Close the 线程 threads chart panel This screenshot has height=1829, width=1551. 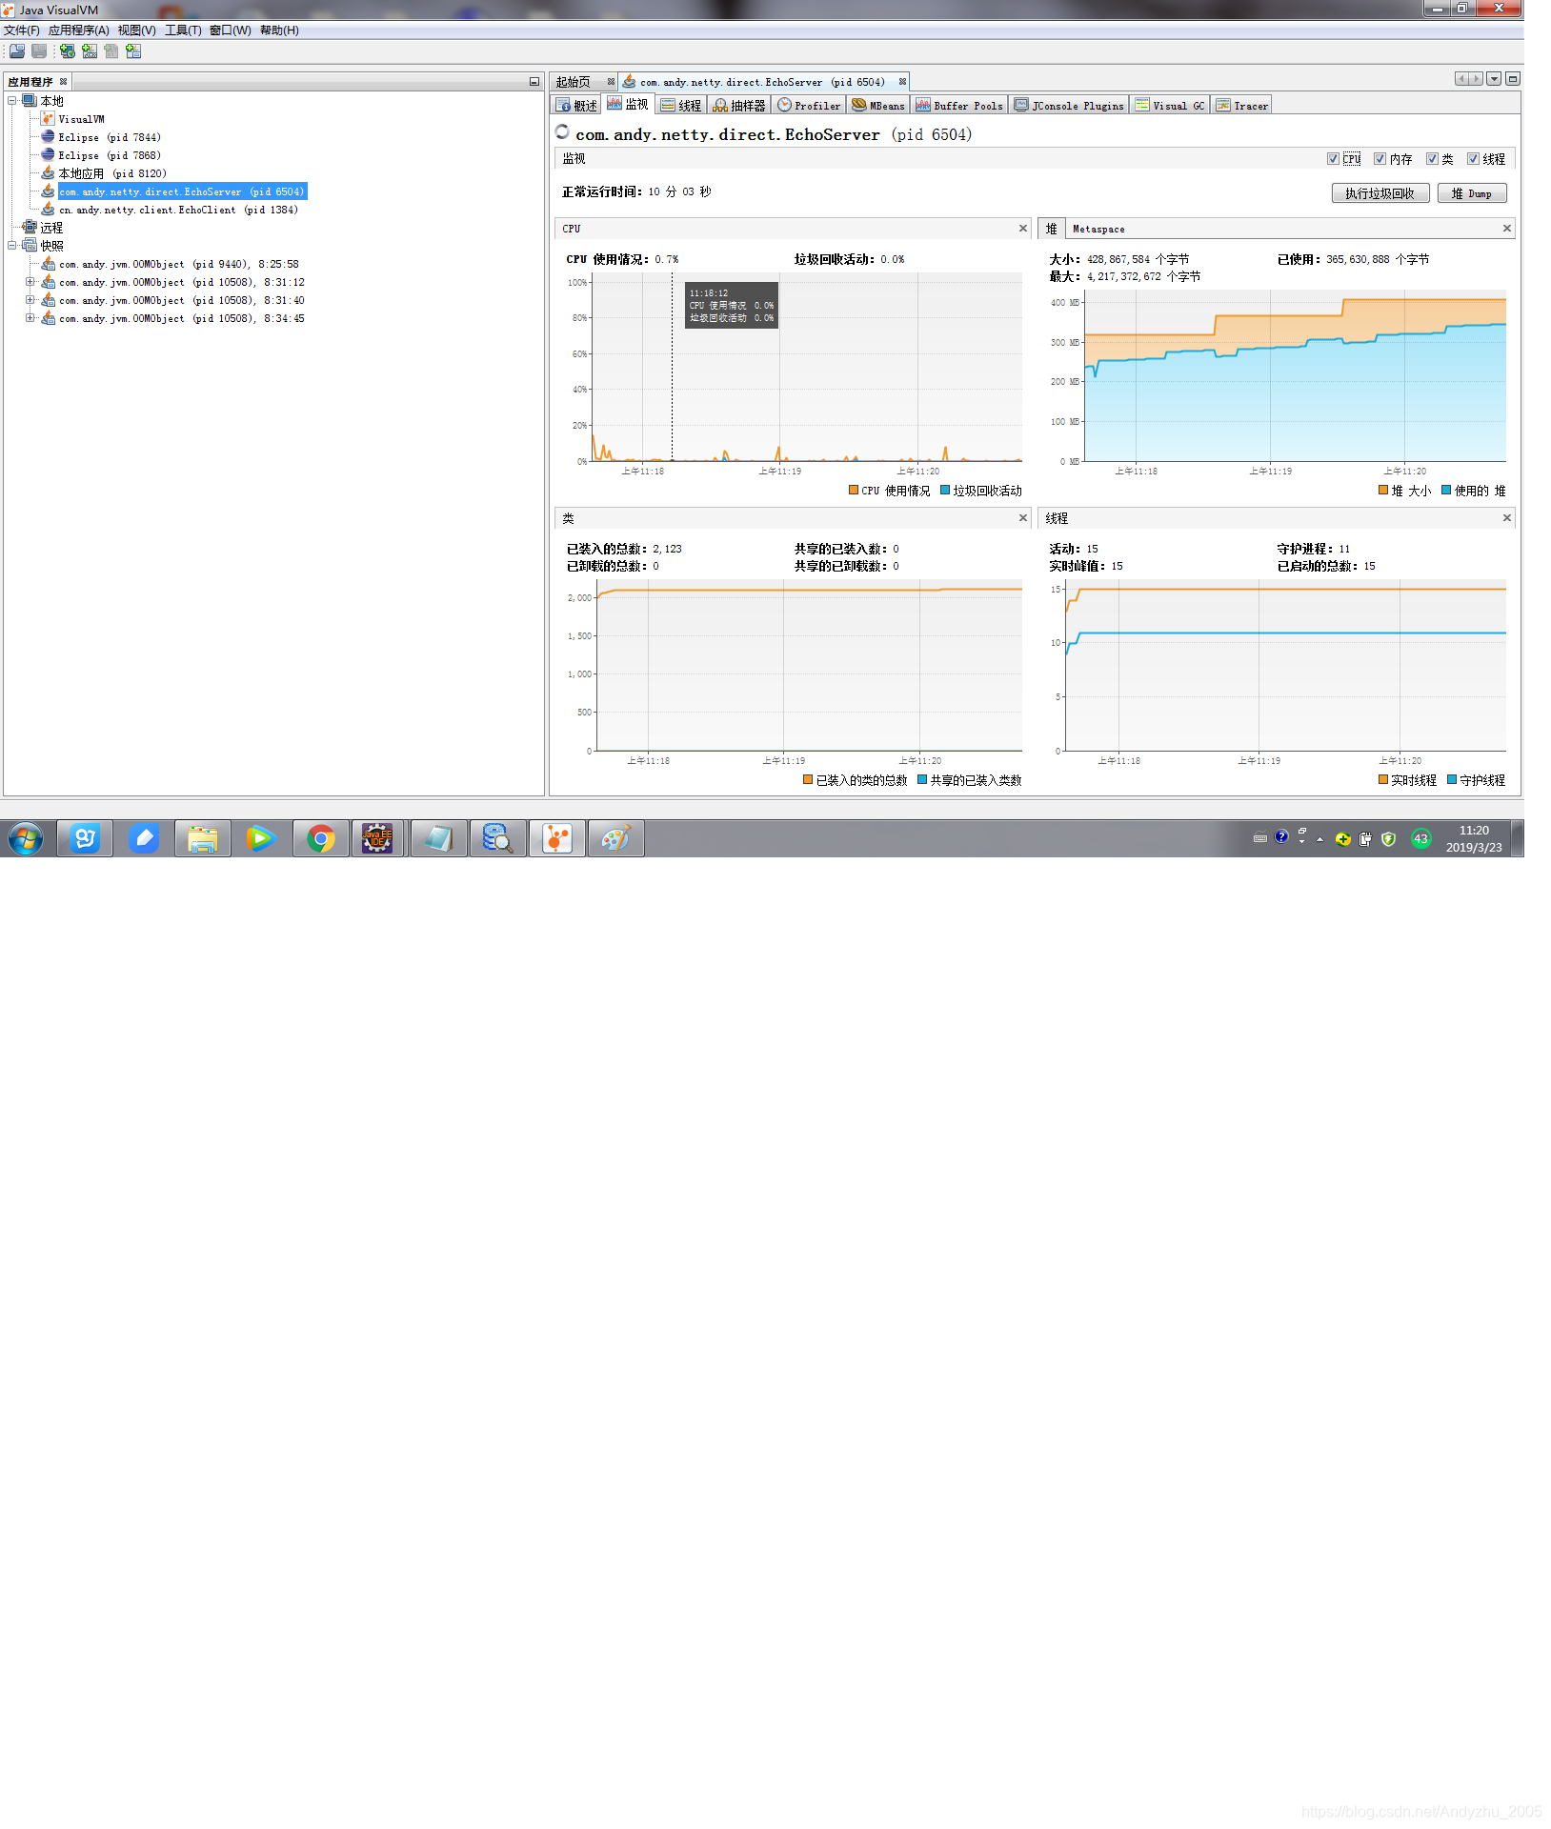(1507, 518)
